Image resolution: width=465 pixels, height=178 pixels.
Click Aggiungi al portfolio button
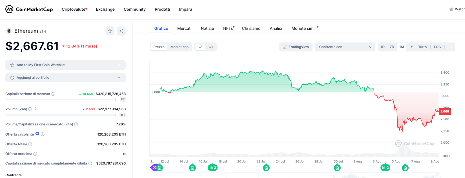65,78
